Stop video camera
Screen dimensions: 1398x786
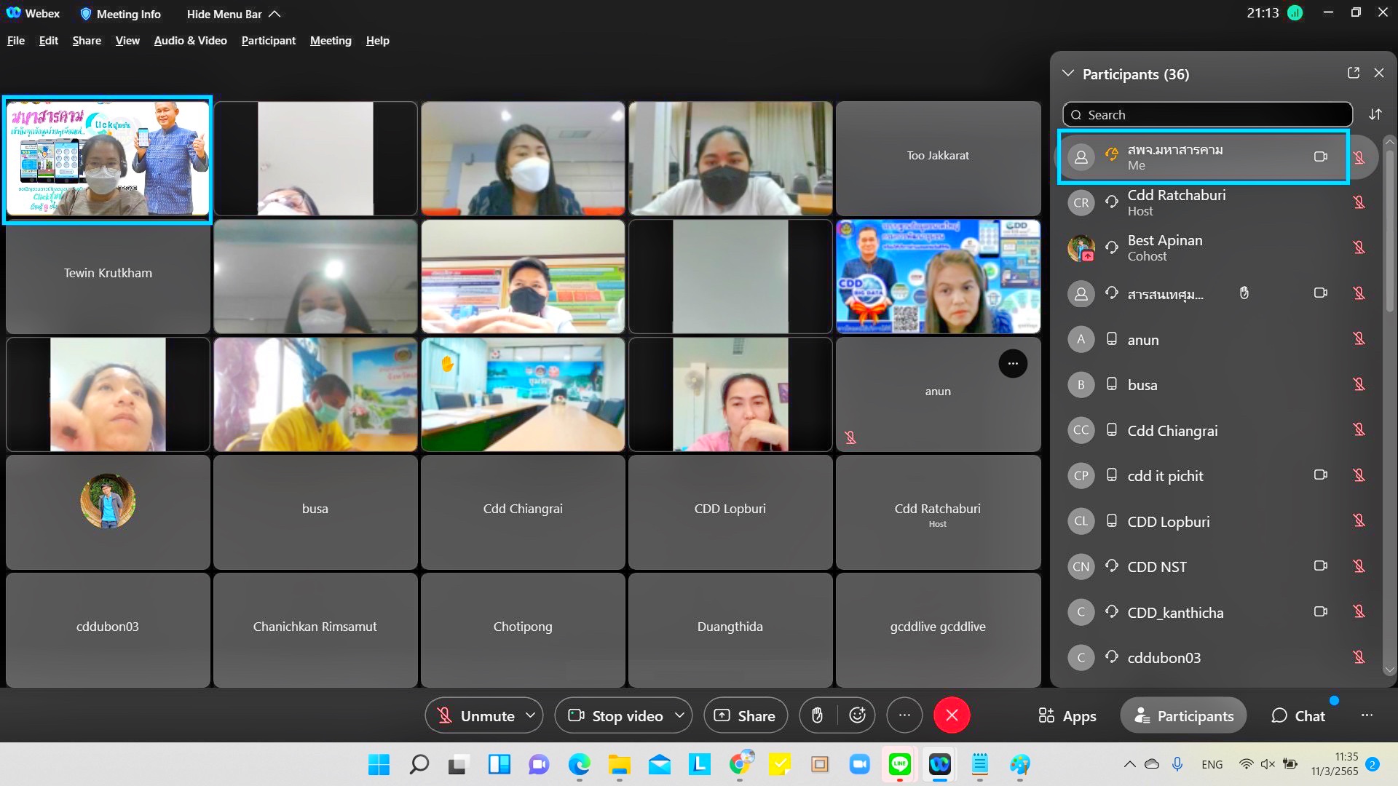coord(615,715)
